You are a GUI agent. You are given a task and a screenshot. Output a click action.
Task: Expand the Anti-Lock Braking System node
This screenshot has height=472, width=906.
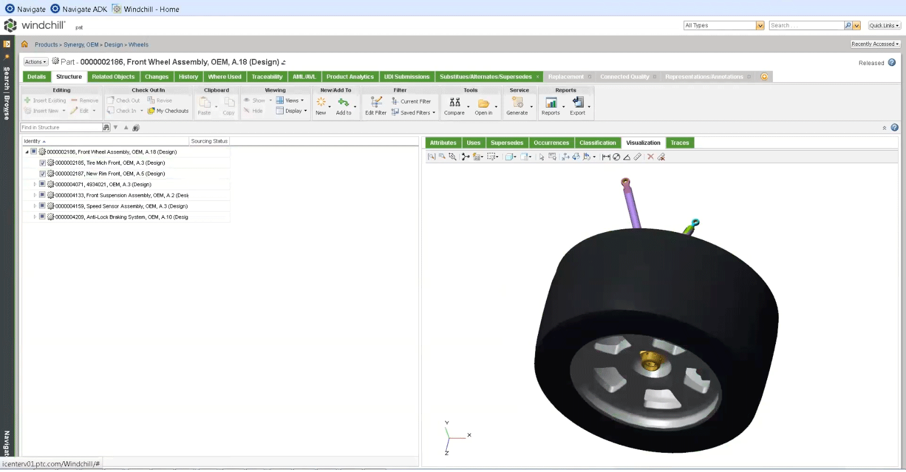[x=35, y=217]
